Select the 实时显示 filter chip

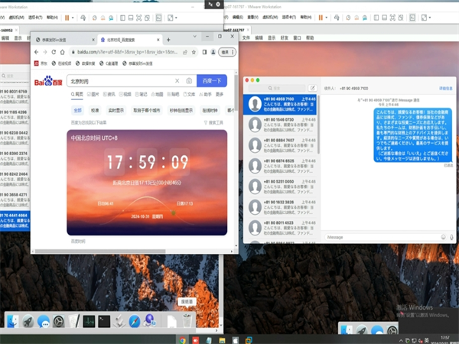click(116, 109)
